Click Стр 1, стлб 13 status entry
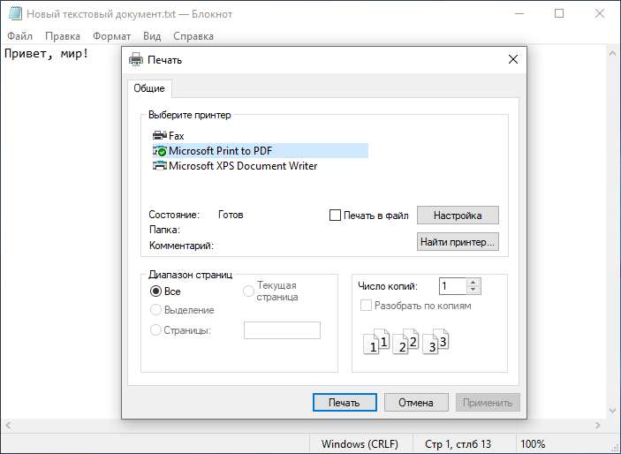The width and height of the screenshot is (621, 454). pyautogui.click(x=458, y=444)
